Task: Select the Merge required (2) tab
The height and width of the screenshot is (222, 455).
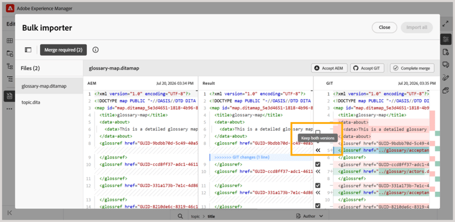Action: point(63,50)
